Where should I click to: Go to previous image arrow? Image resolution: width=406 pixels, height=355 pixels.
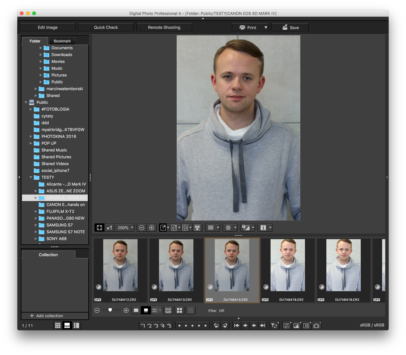click(x=245, y=326)
